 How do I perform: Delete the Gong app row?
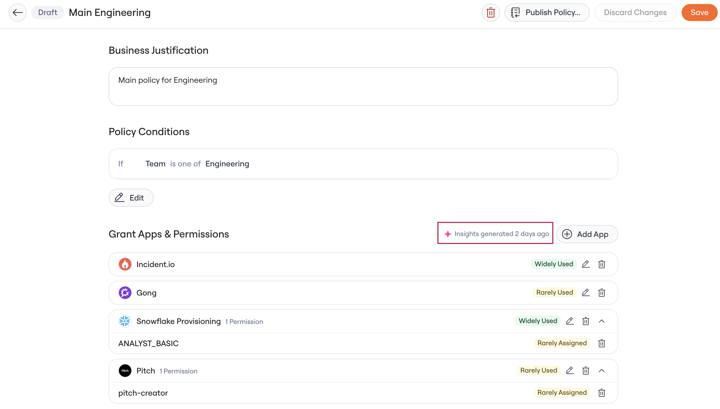[x=601, y=293]
